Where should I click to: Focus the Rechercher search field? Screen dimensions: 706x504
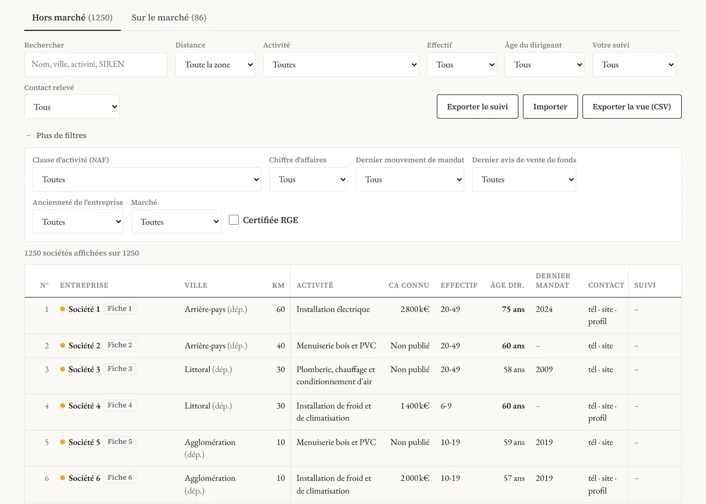pyautogui.click(x=96, y=65)
